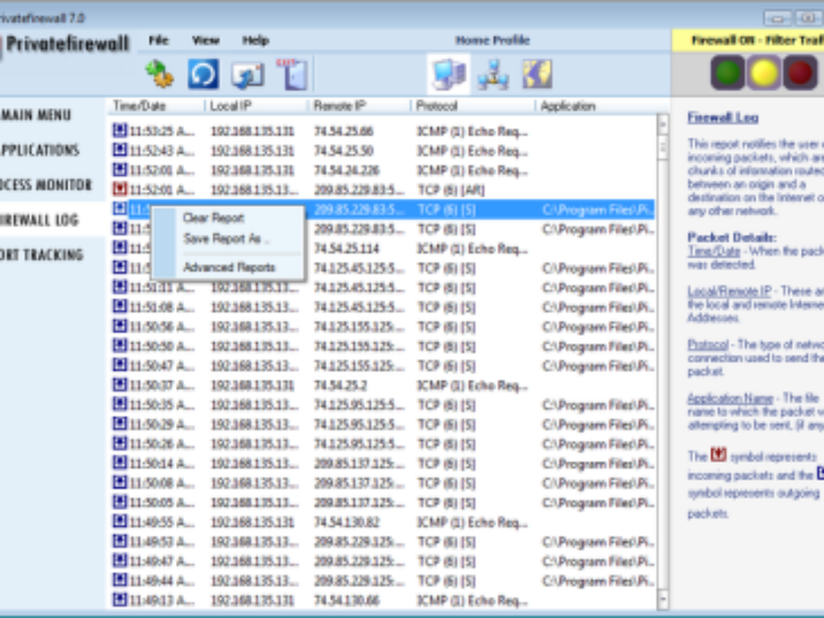Click the packet icon on the 11:50:29 row
The height and width of the screenshot is (618, 824).
tap(120, 423)
